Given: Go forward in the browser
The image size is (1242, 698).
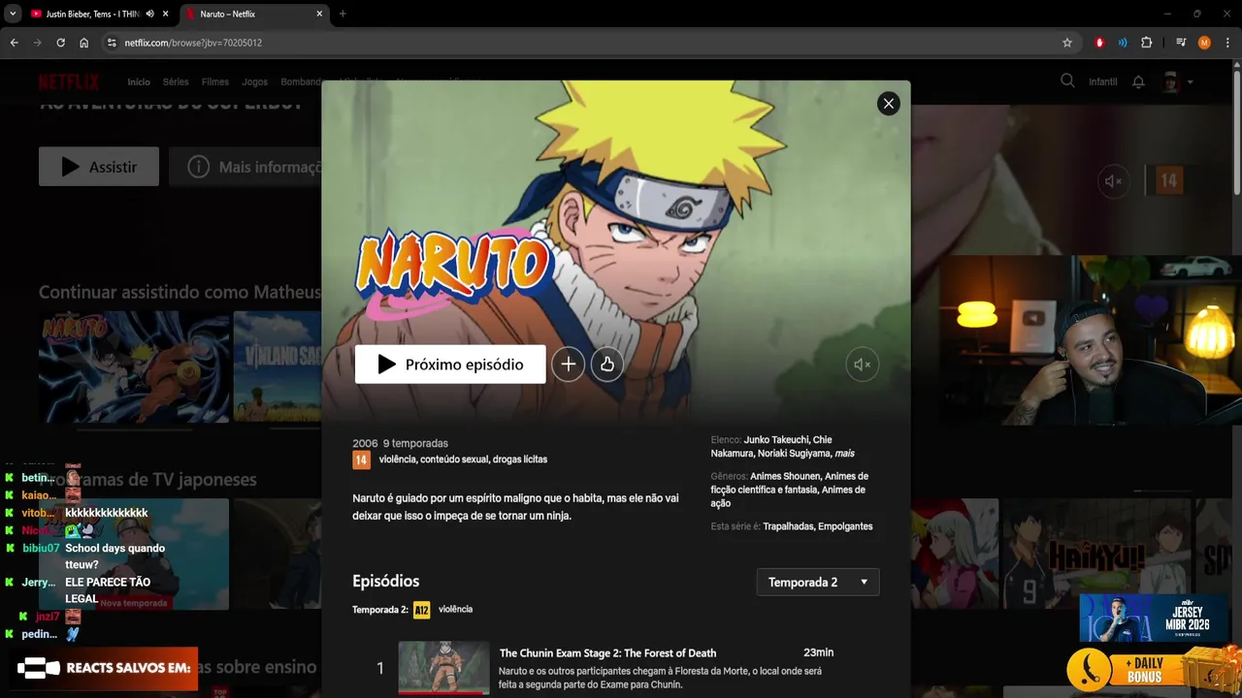Looking at the screenshot, I should (x=37, y=43).
